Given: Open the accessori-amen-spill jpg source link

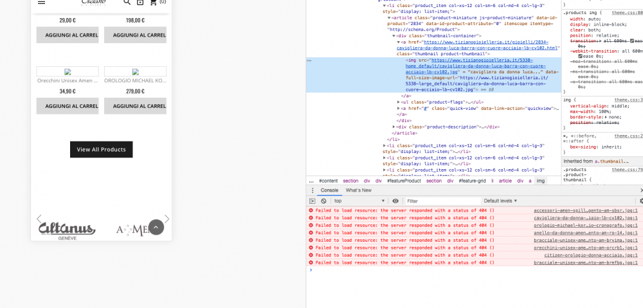Looking at the screenshot, I should pyautogui.click(x=586, y=211).
